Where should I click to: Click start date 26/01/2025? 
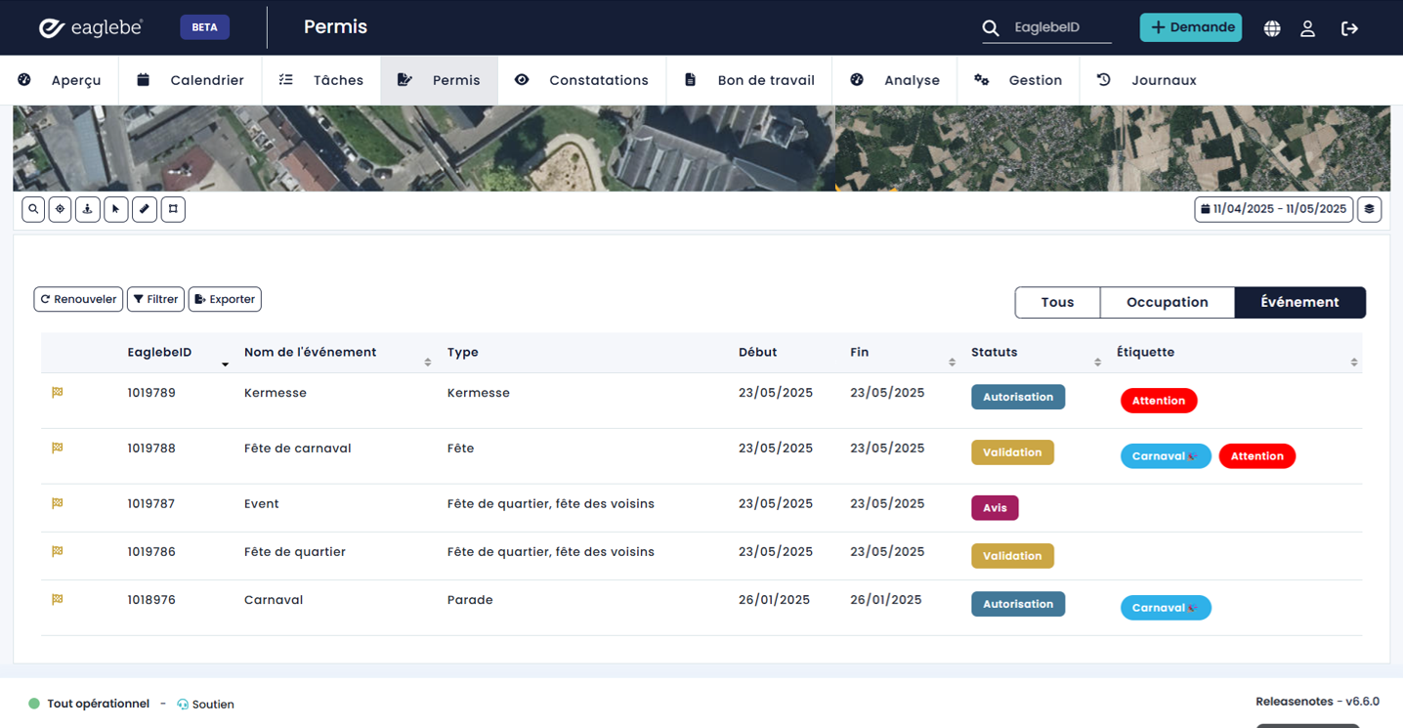(x=775, y=600)
